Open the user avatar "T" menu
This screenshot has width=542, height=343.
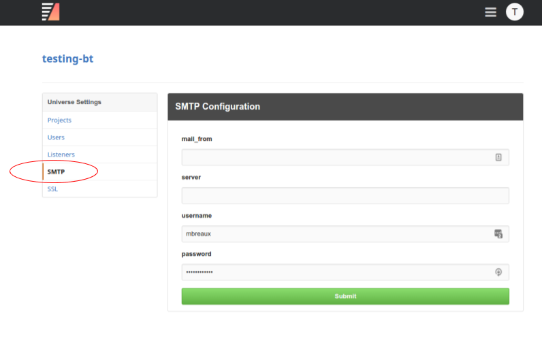point(515,12)
